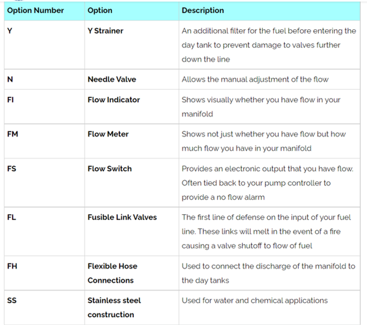Click the Fusible Link Valves cell
The image size is (367, 325).
point(122,217)
